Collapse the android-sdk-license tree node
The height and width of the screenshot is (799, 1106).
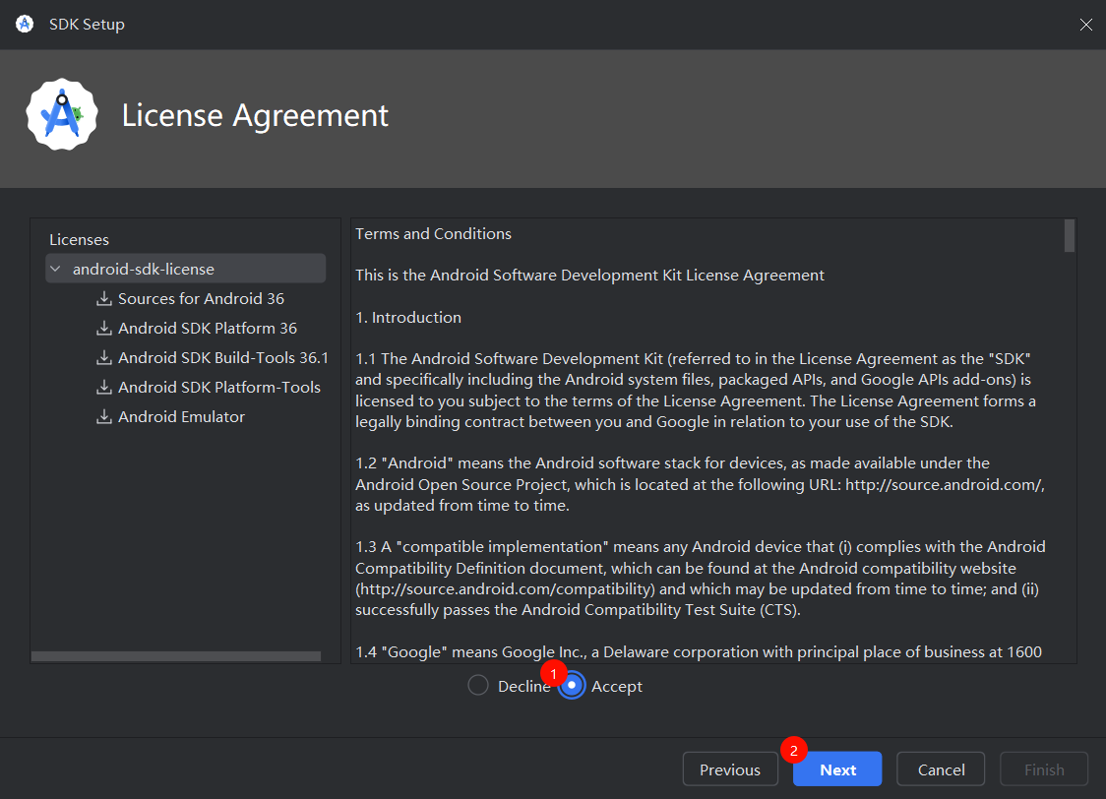coord(54,270)
